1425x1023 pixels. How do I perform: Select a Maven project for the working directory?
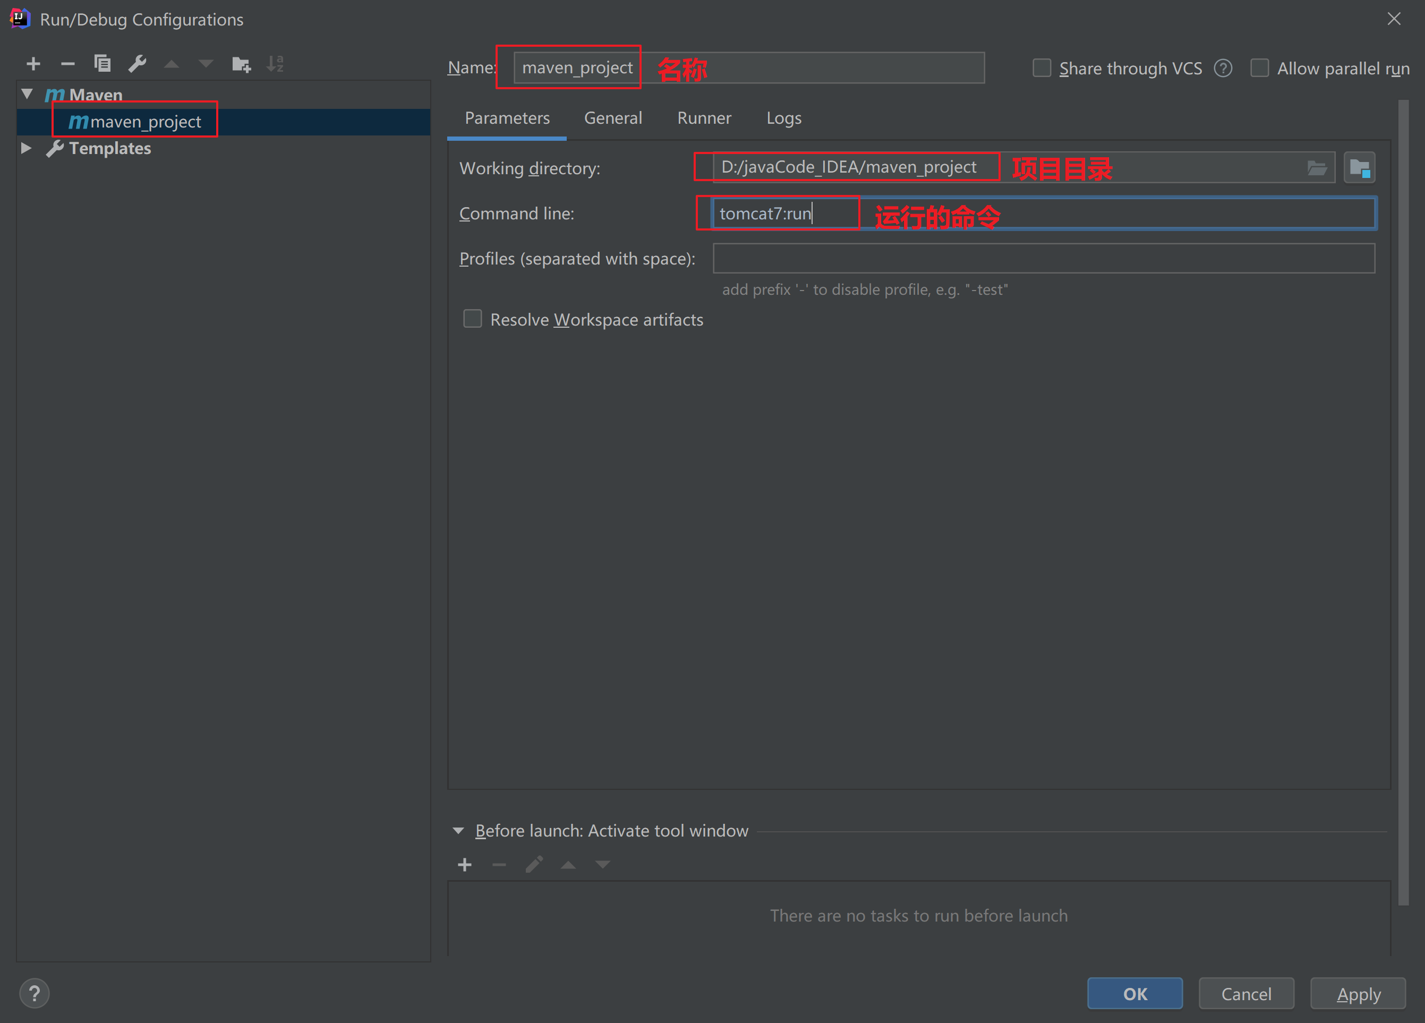pos(1360,168)
